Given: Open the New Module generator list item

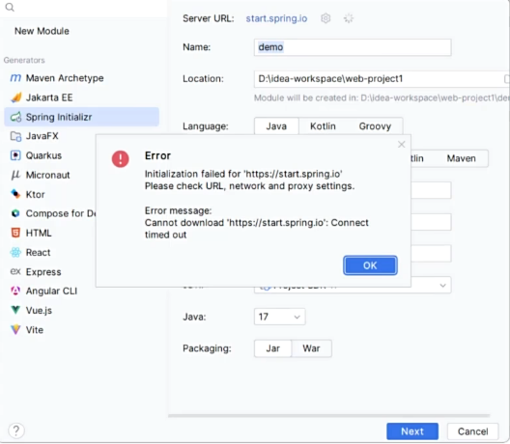Looking at the screenshot, I should point(42,31).
